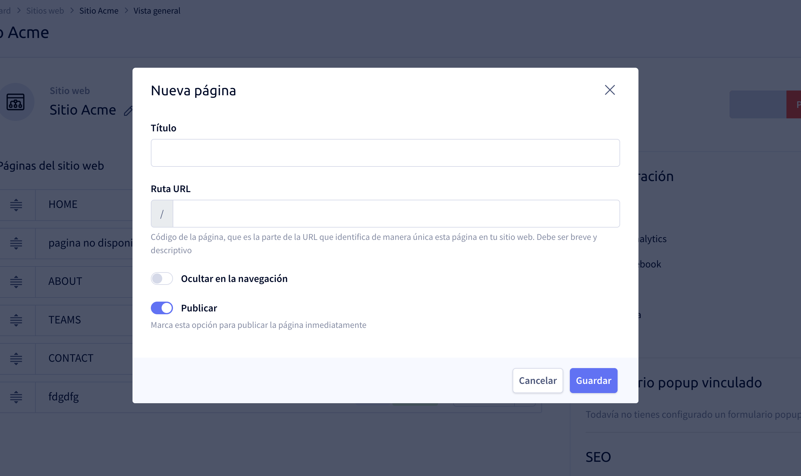This screenshot has width=801, height=476.
Task: Toggle the Publicar switch off
Action: coord(162,308)
